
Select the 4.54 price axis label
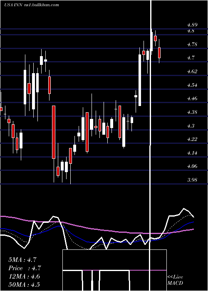[192, 85]
